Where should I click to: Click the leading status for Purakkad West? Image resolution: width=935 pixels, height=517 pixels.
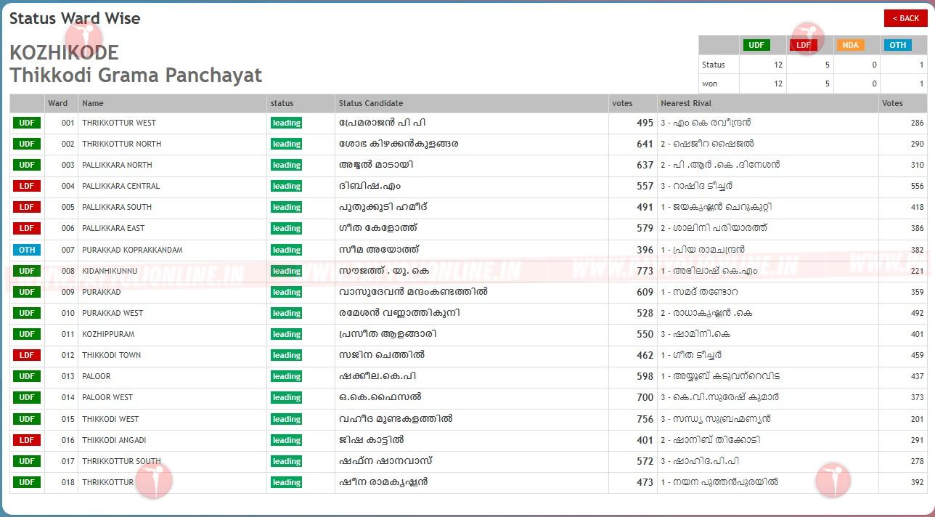pyautogui.click(x=286, y=313)
